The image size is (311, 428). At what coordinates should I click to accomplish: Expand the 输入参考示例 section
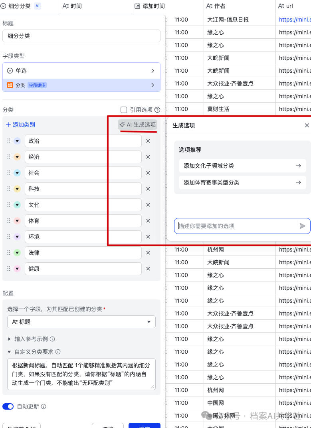pyautogui.click(x=9, y=339)
